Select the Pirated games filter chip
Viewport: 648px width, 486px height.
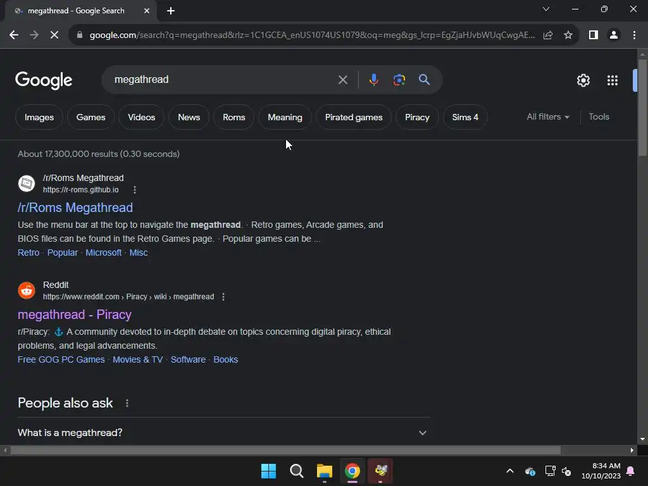[x=354, y=117]
